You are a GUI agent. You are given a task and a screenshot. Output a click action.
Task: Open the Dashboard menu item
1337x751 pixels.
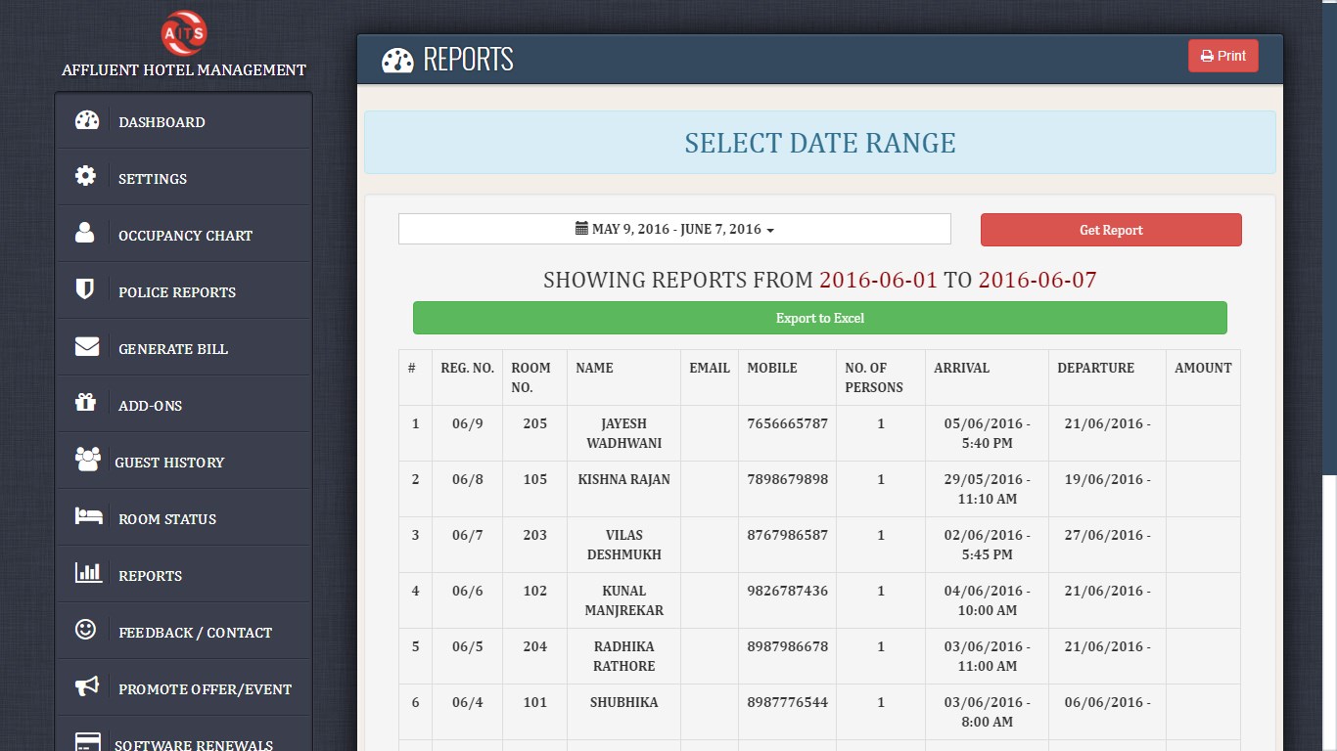pyautogui.click(x=184, y=121)
